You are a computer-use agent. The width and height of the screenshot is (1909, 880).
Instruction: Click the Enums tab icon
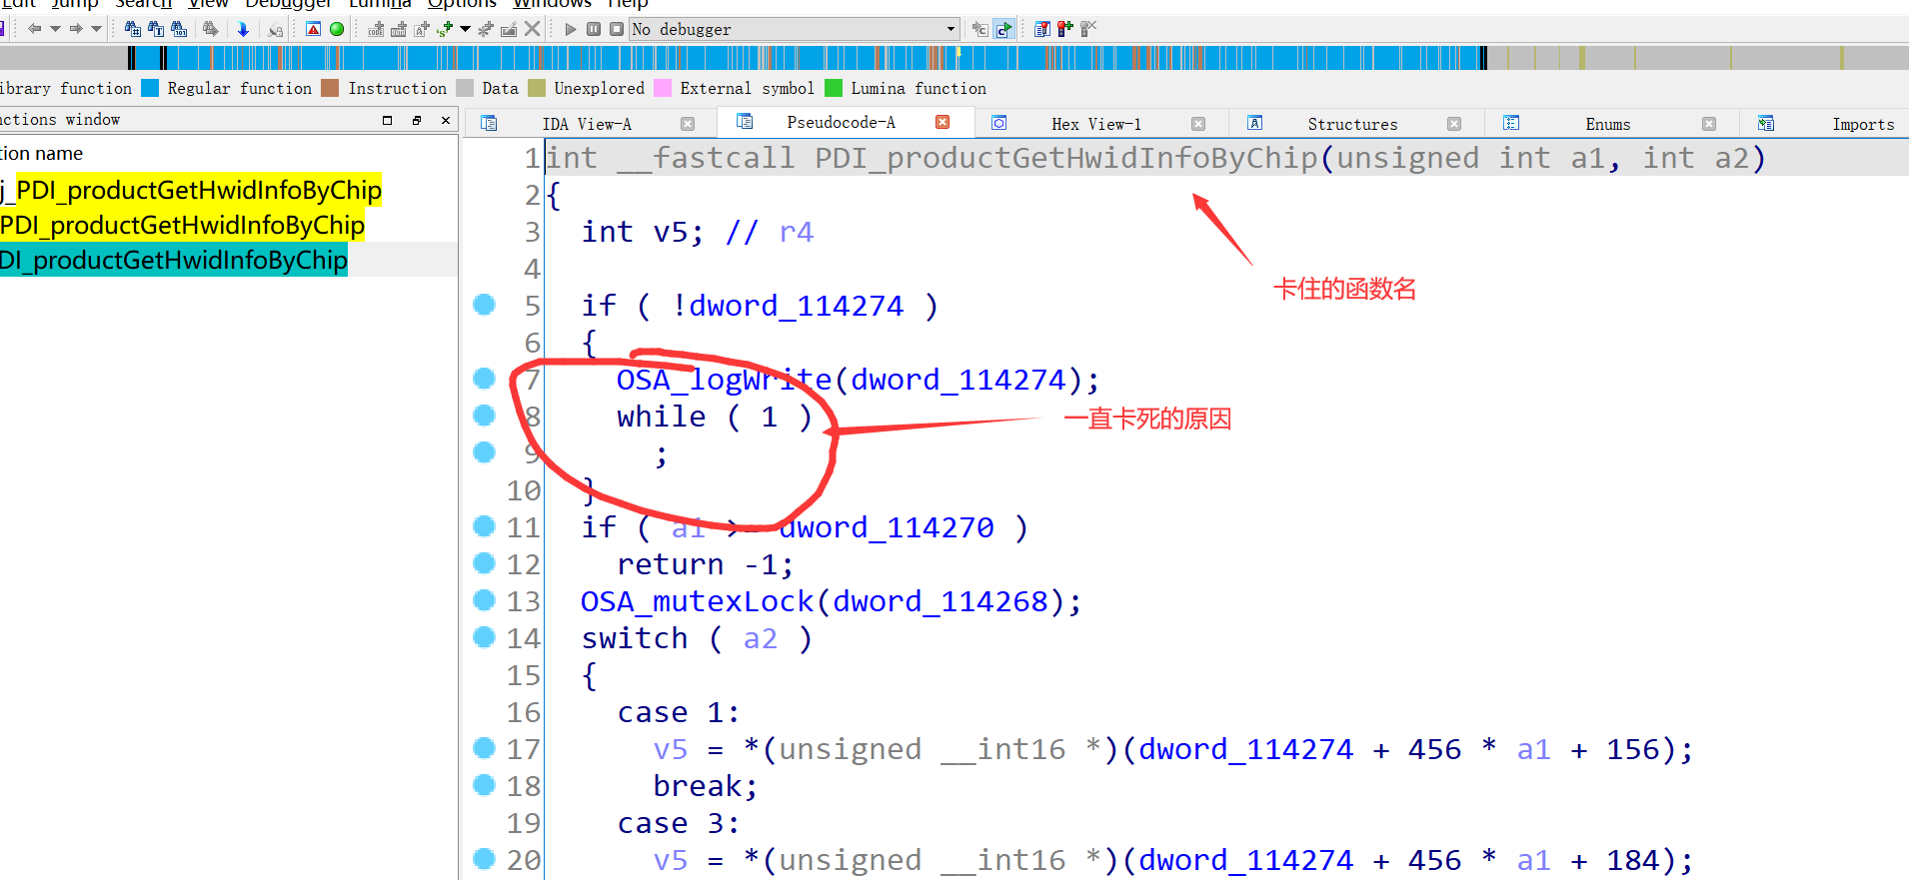tap(1511, 123)
